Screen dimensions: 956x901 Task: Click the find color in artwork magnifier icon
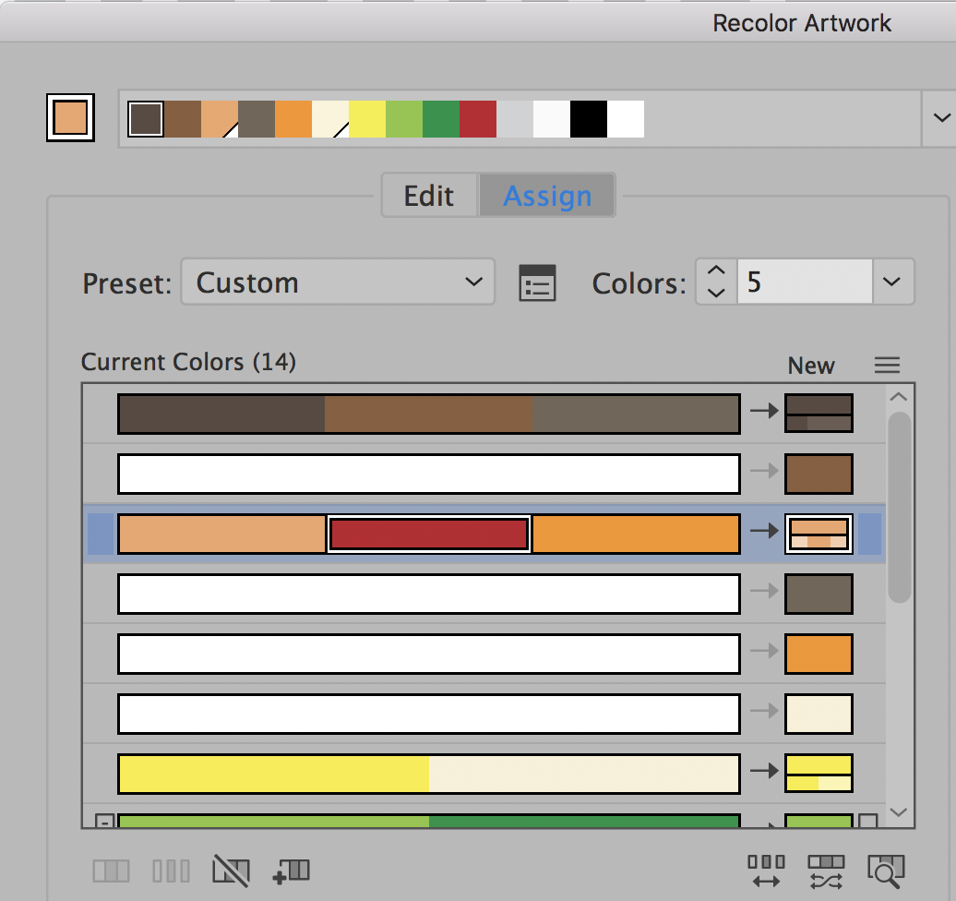click(885, 870)
